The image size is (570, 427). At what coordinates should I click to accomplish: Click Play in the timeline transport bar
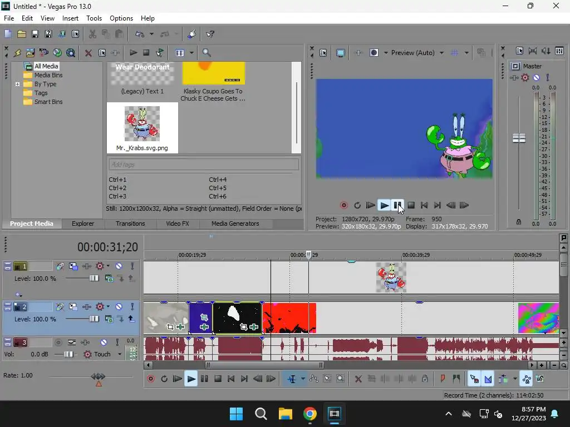[191, 379]
